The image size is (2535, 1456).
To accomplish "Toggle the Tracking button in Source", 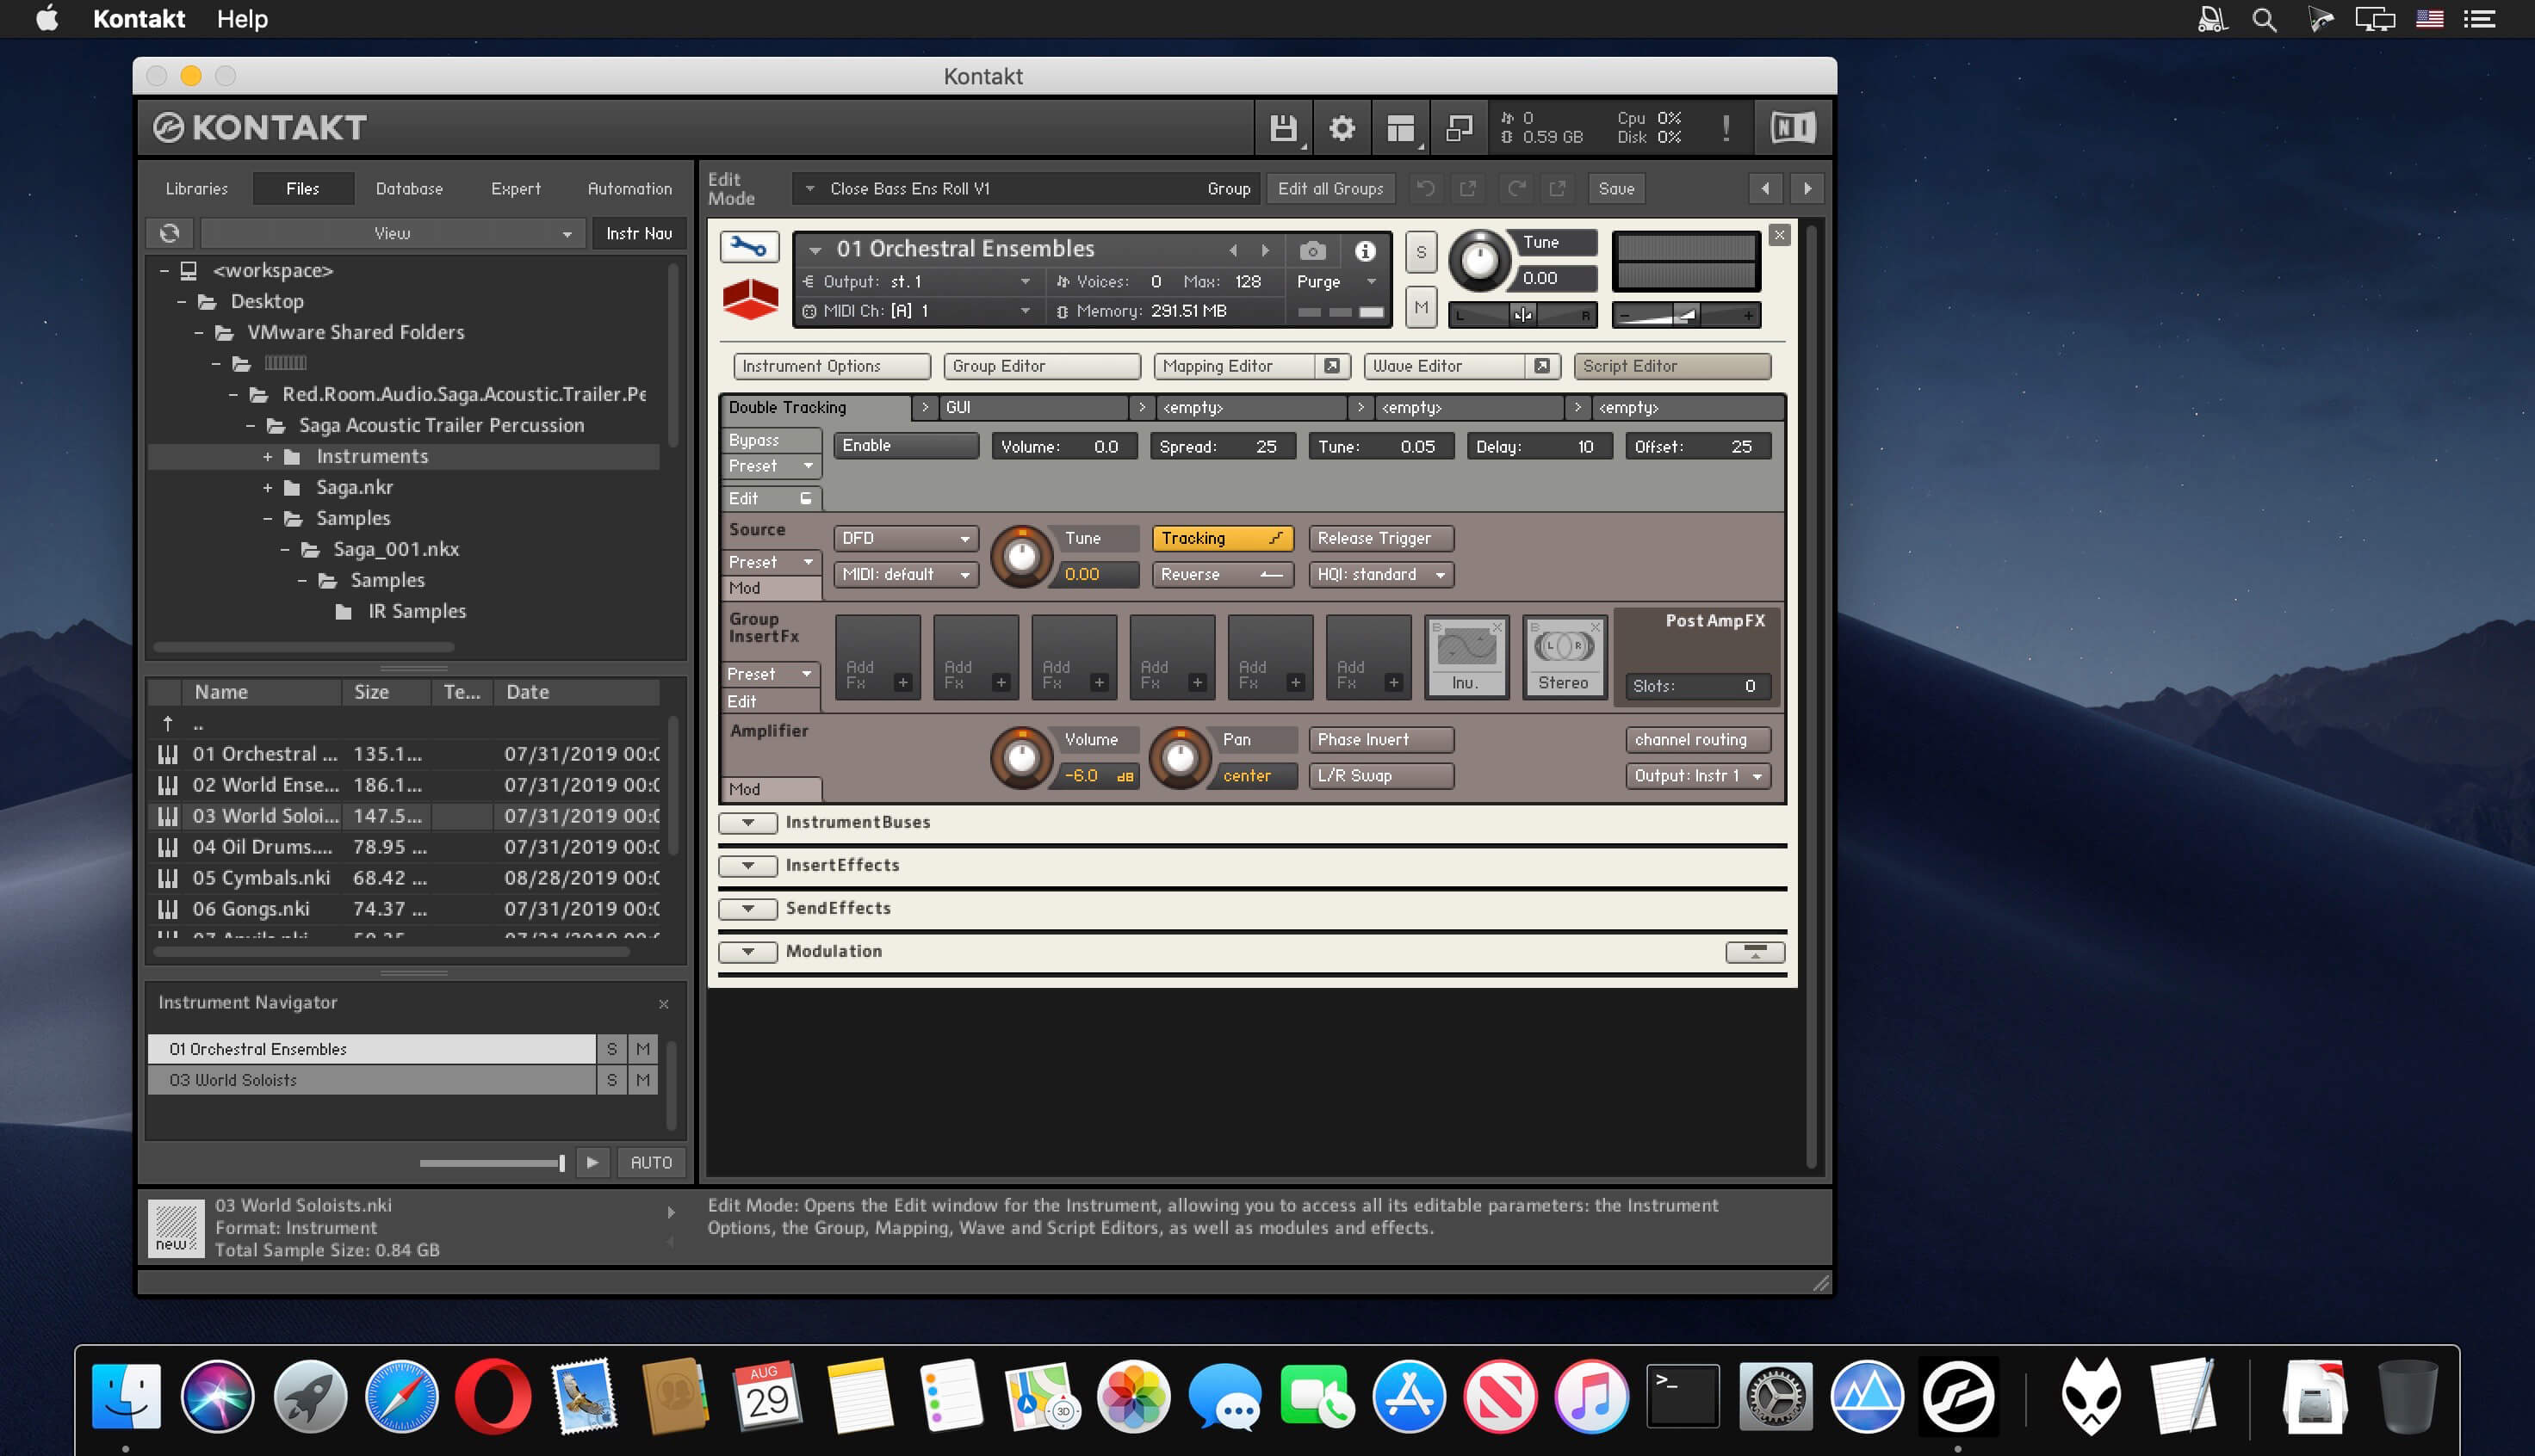I will tap(1222, 538).
